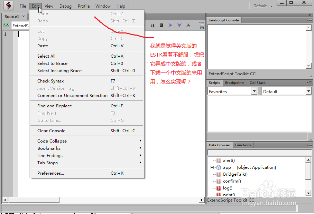Choose Select All
Image resolution: width=314 pixels, height=214 pixels.
(x=87, y=56)
